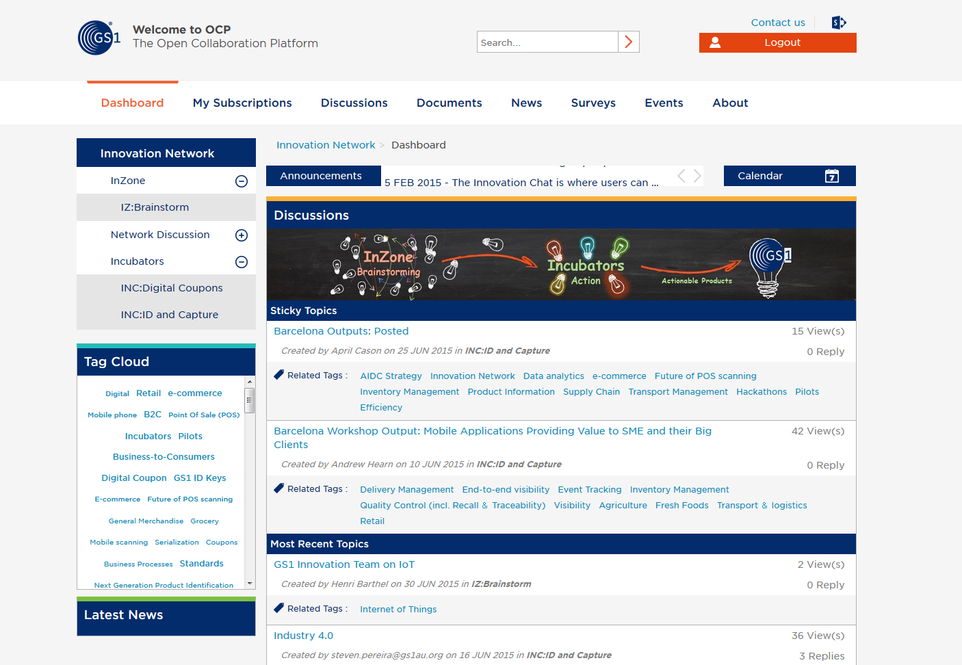Open the Contact us link

click(778, 23)
